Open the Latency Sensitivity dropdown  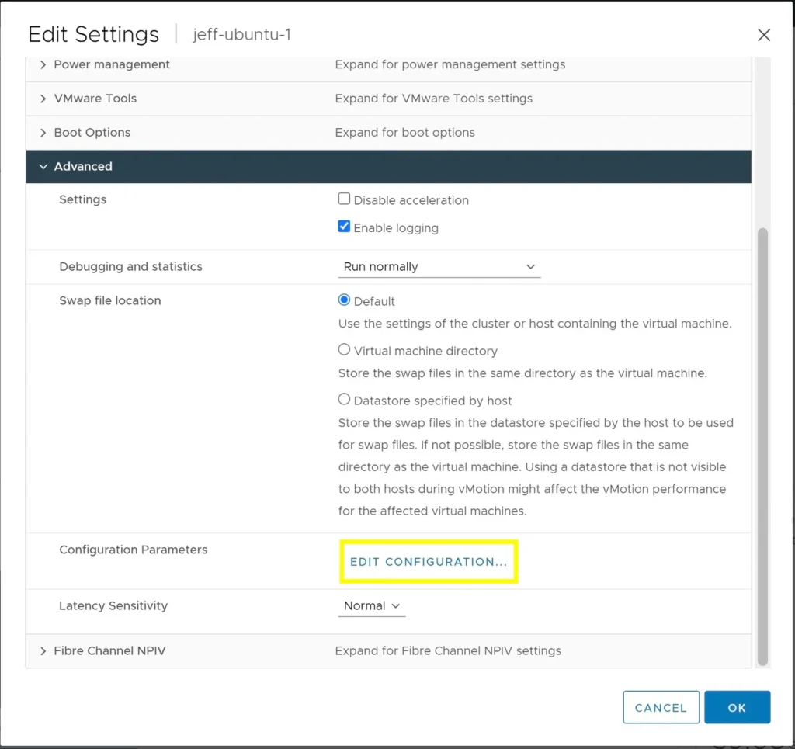pos(371,606)
